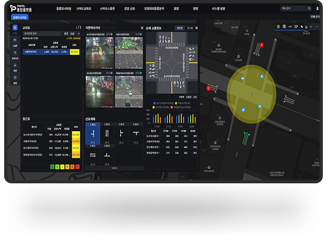Close the camera video panel
This screenshot has width=327, height=238.
point(142,28)
